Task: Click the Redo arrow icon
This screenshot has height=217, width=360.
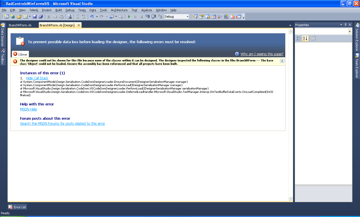Action: 102,17
